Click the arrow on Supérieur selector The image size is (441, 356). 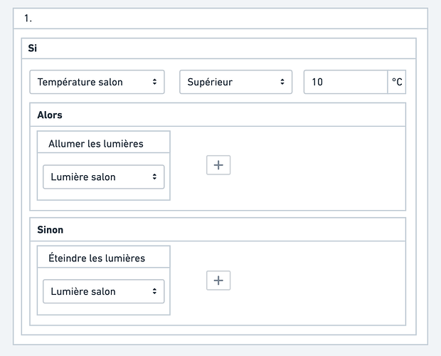(282, 82)
